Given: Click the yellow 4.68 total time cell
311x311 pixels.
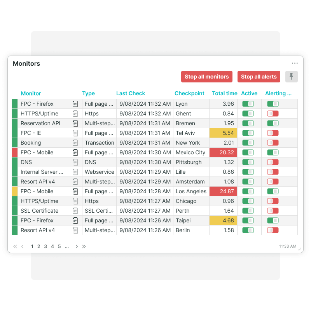Looking at the screenshot, I should point(223,220).
